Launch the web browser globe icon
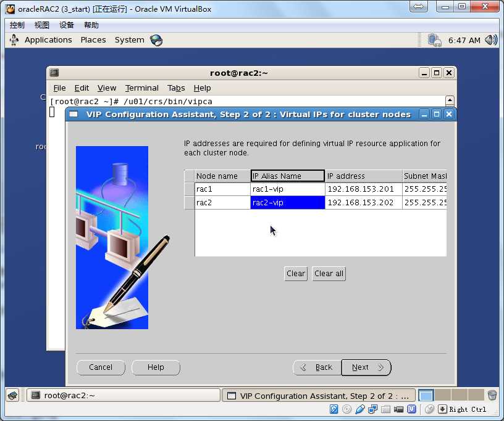504x421 pixels. [156, 40]
